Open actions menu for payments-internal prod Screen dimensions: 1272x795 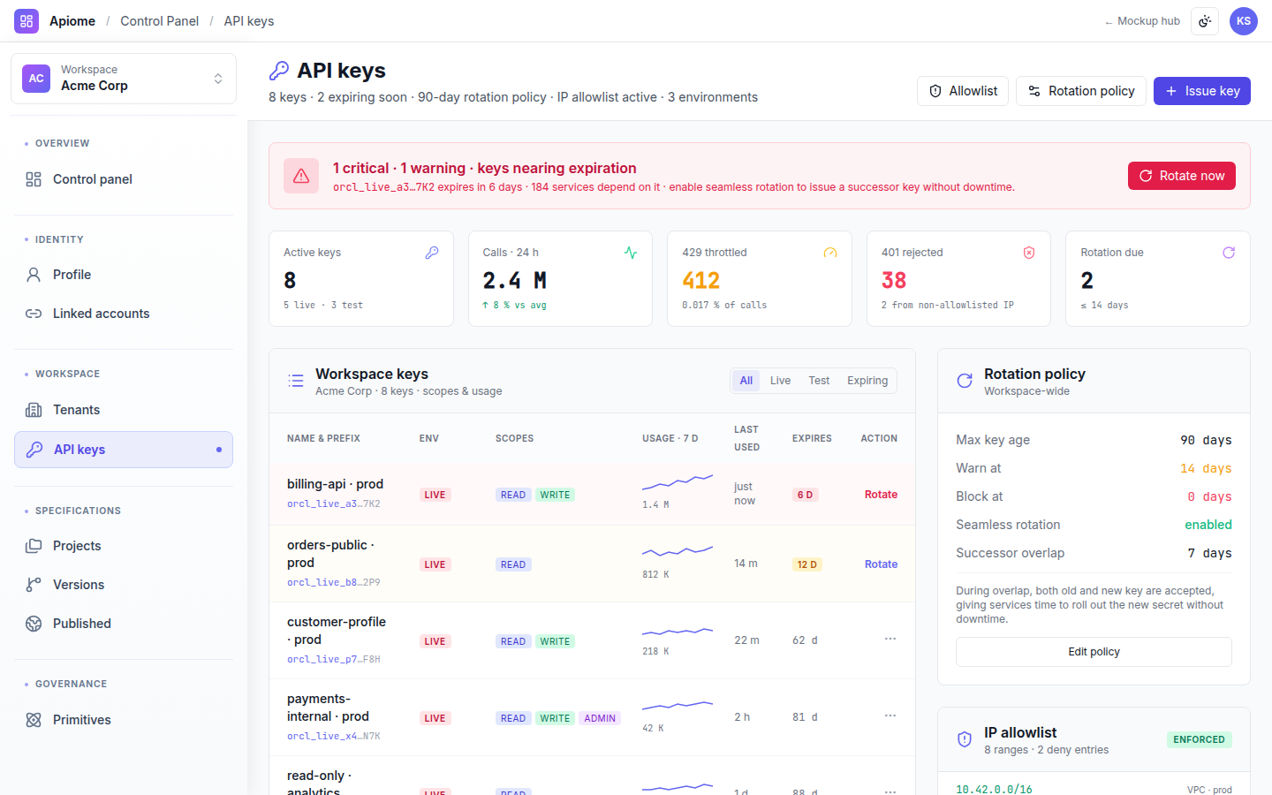click(890, 715)
